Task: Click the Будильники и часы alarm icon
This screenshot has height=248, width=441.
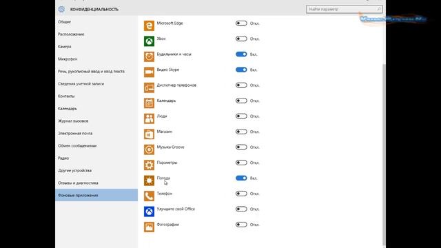Action: [x=149, y=56]
